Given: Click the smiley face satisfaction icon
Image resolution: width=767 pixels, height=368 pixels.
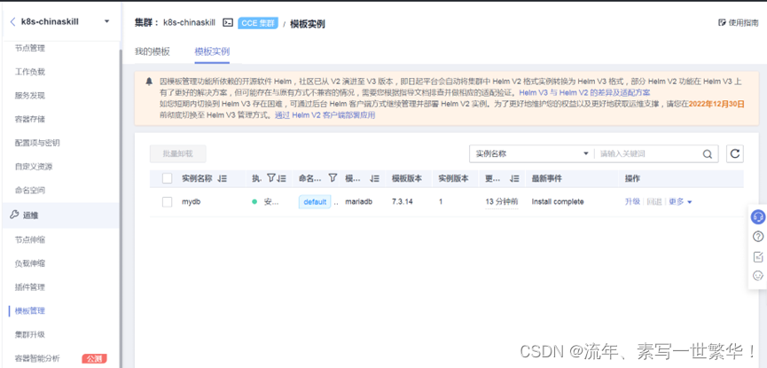Looking at the screenshot, I should point(758,276).
